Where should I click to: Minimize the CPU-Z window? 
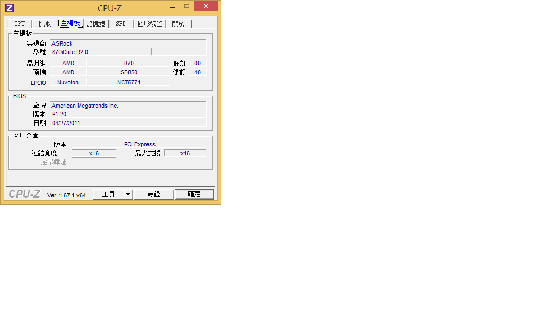pos(172,6)
